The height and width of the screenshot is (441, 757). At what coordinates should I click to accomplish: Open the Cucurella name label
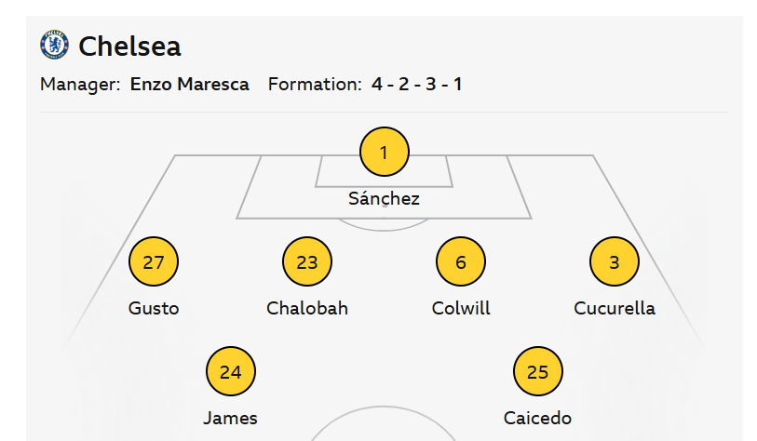615,308
